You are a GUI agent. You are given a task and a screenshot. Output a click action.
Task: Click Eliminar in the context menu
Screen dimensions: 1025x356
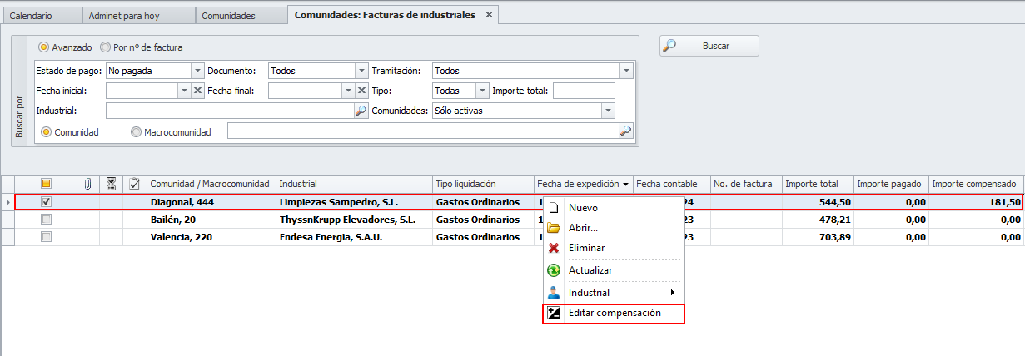[586, 248]
